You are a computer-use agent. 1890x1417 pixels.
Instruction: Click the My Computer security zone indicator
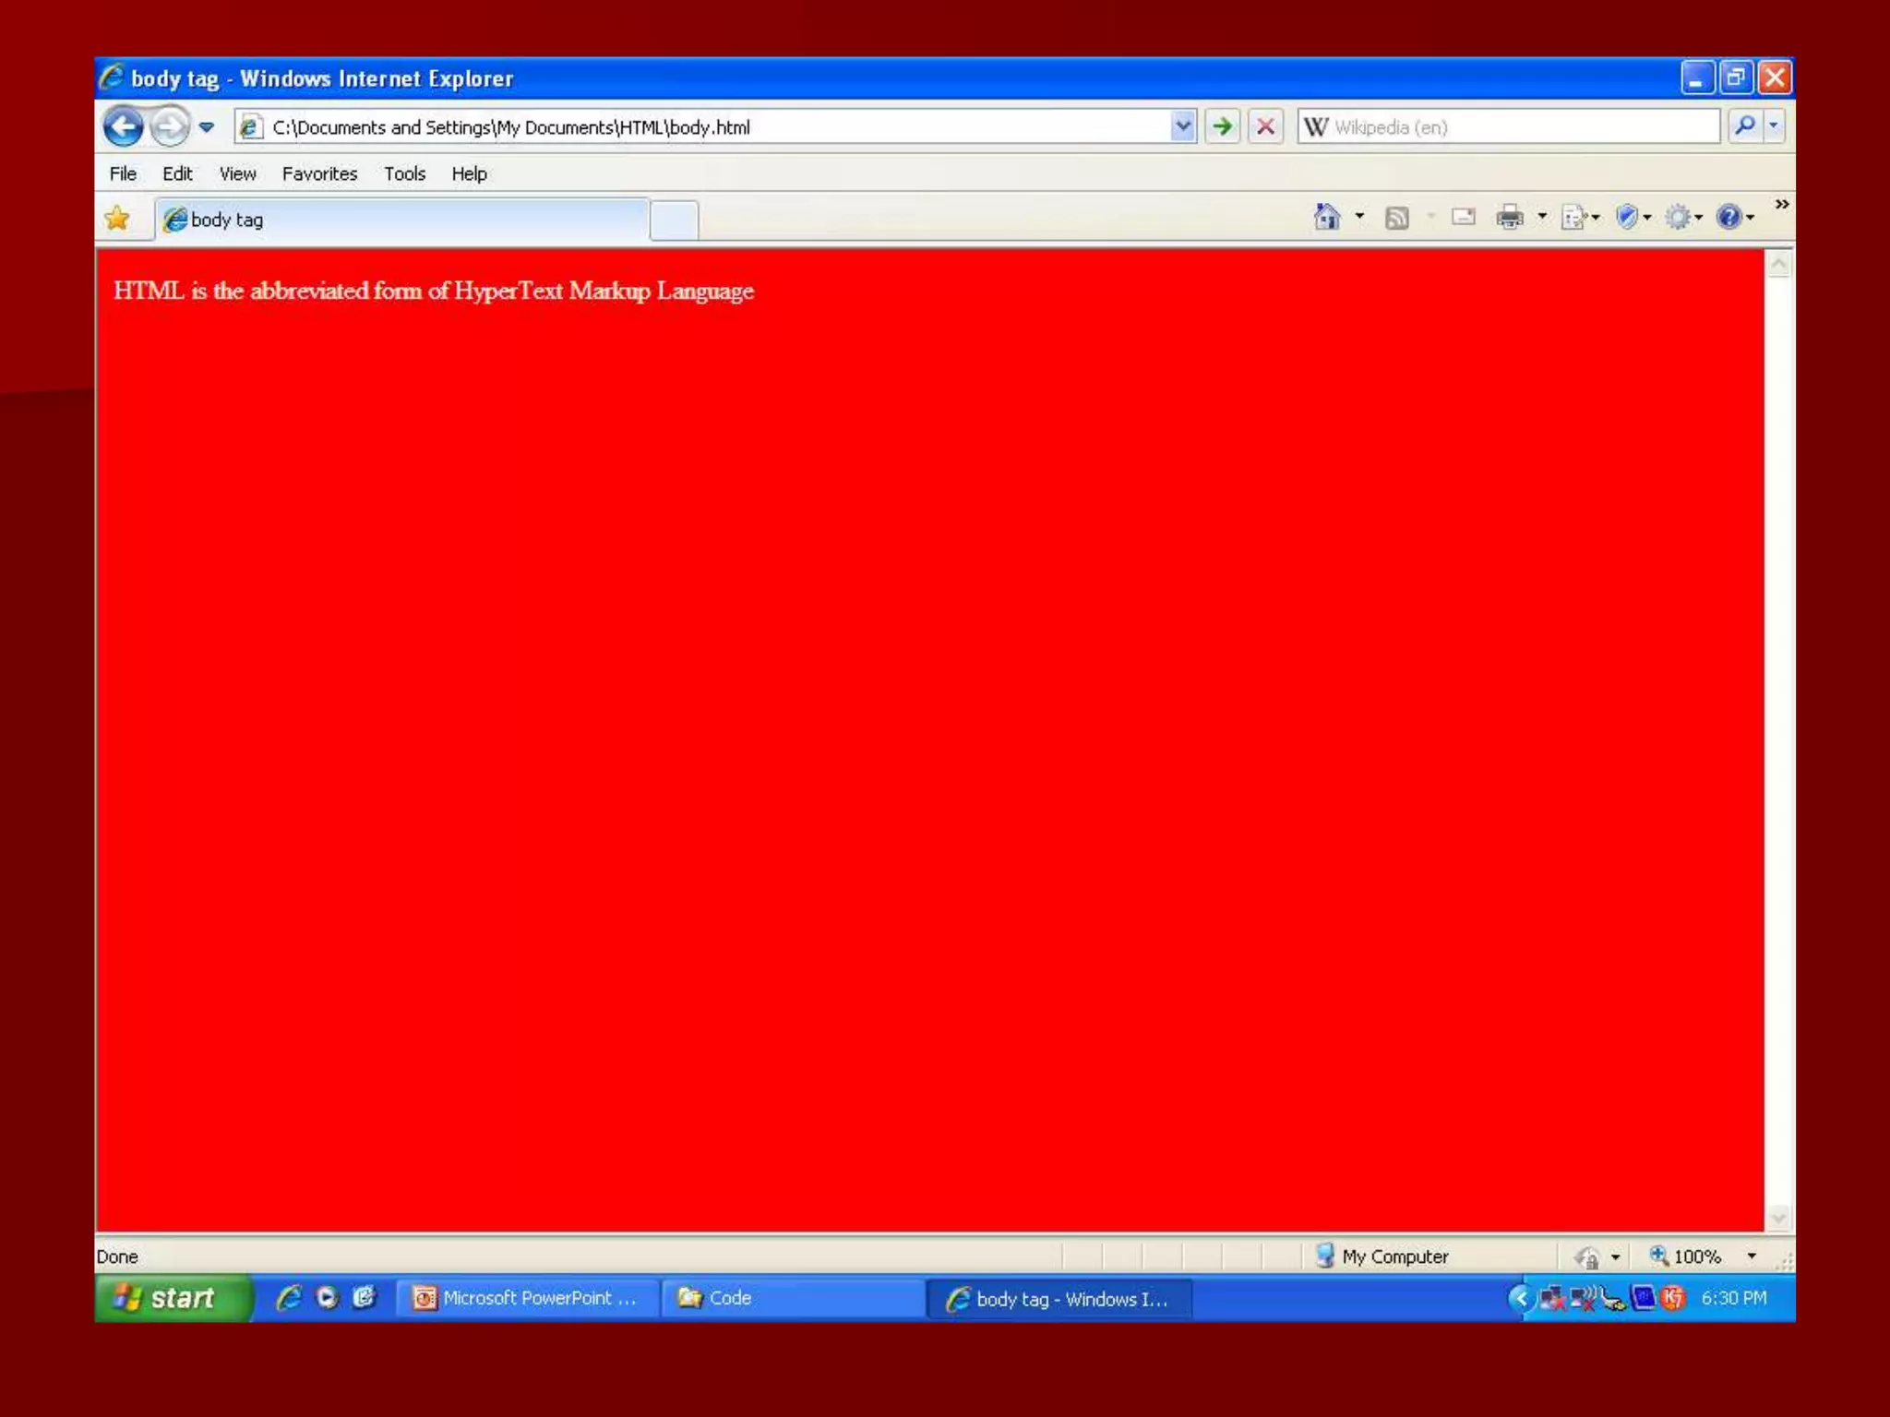[x=1382, y=1256]
